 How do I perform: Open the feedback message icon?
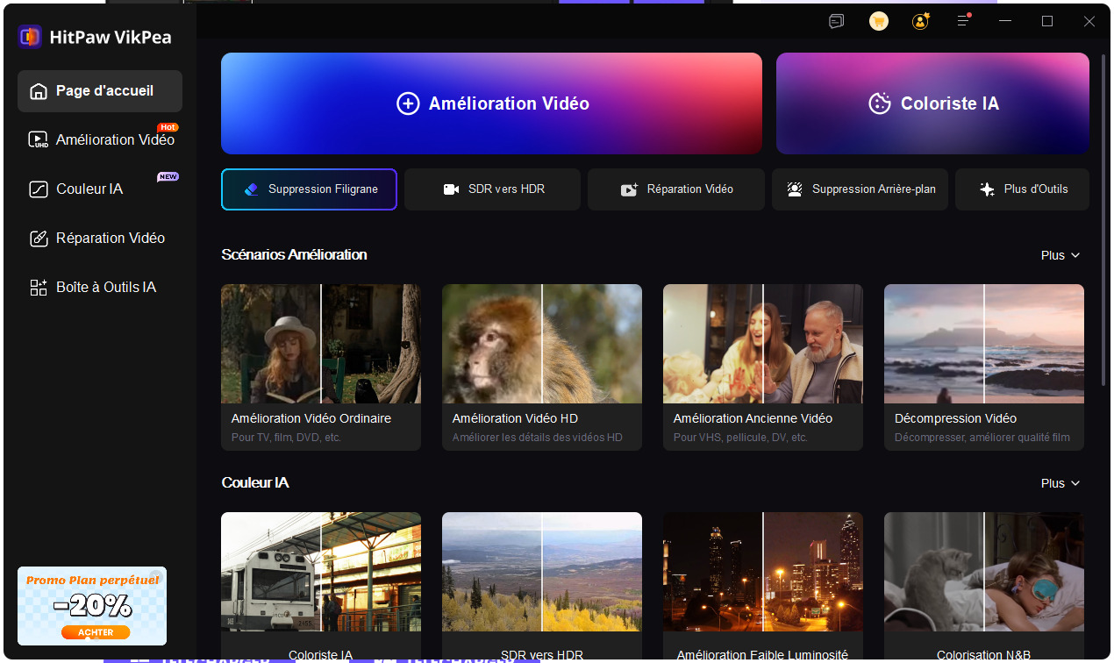(836, 21)
